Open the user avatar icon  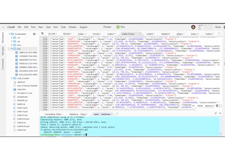tap(193, 27)
